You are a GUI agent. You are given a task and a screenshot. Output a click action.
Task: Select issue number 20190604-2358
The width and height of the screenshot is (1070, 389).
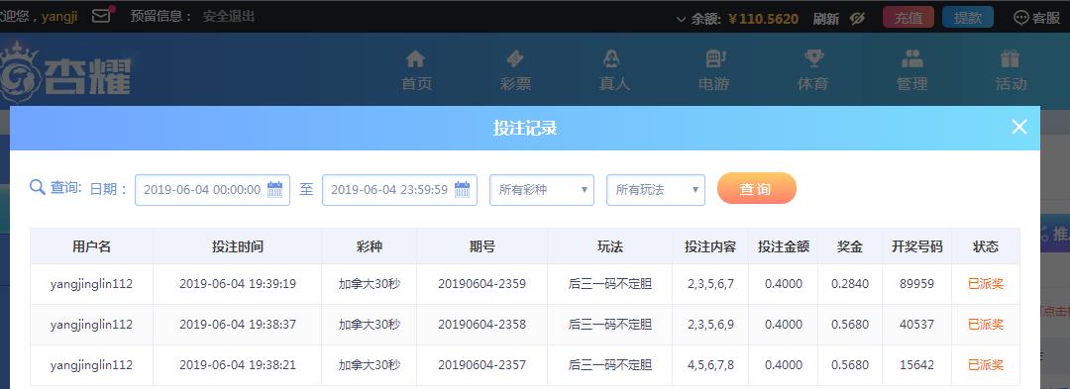point(481,325)
